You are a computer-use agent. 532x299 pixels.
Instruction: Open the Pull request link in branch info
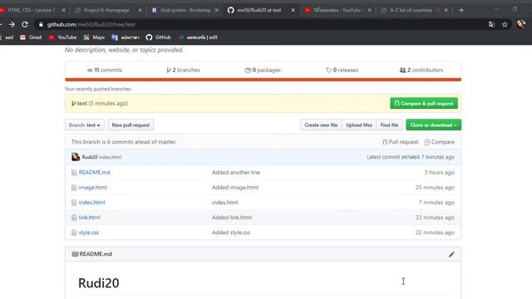click(x=400, y=142)
